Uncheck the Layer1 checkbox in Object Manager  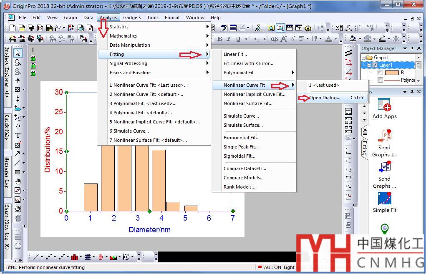375,65
